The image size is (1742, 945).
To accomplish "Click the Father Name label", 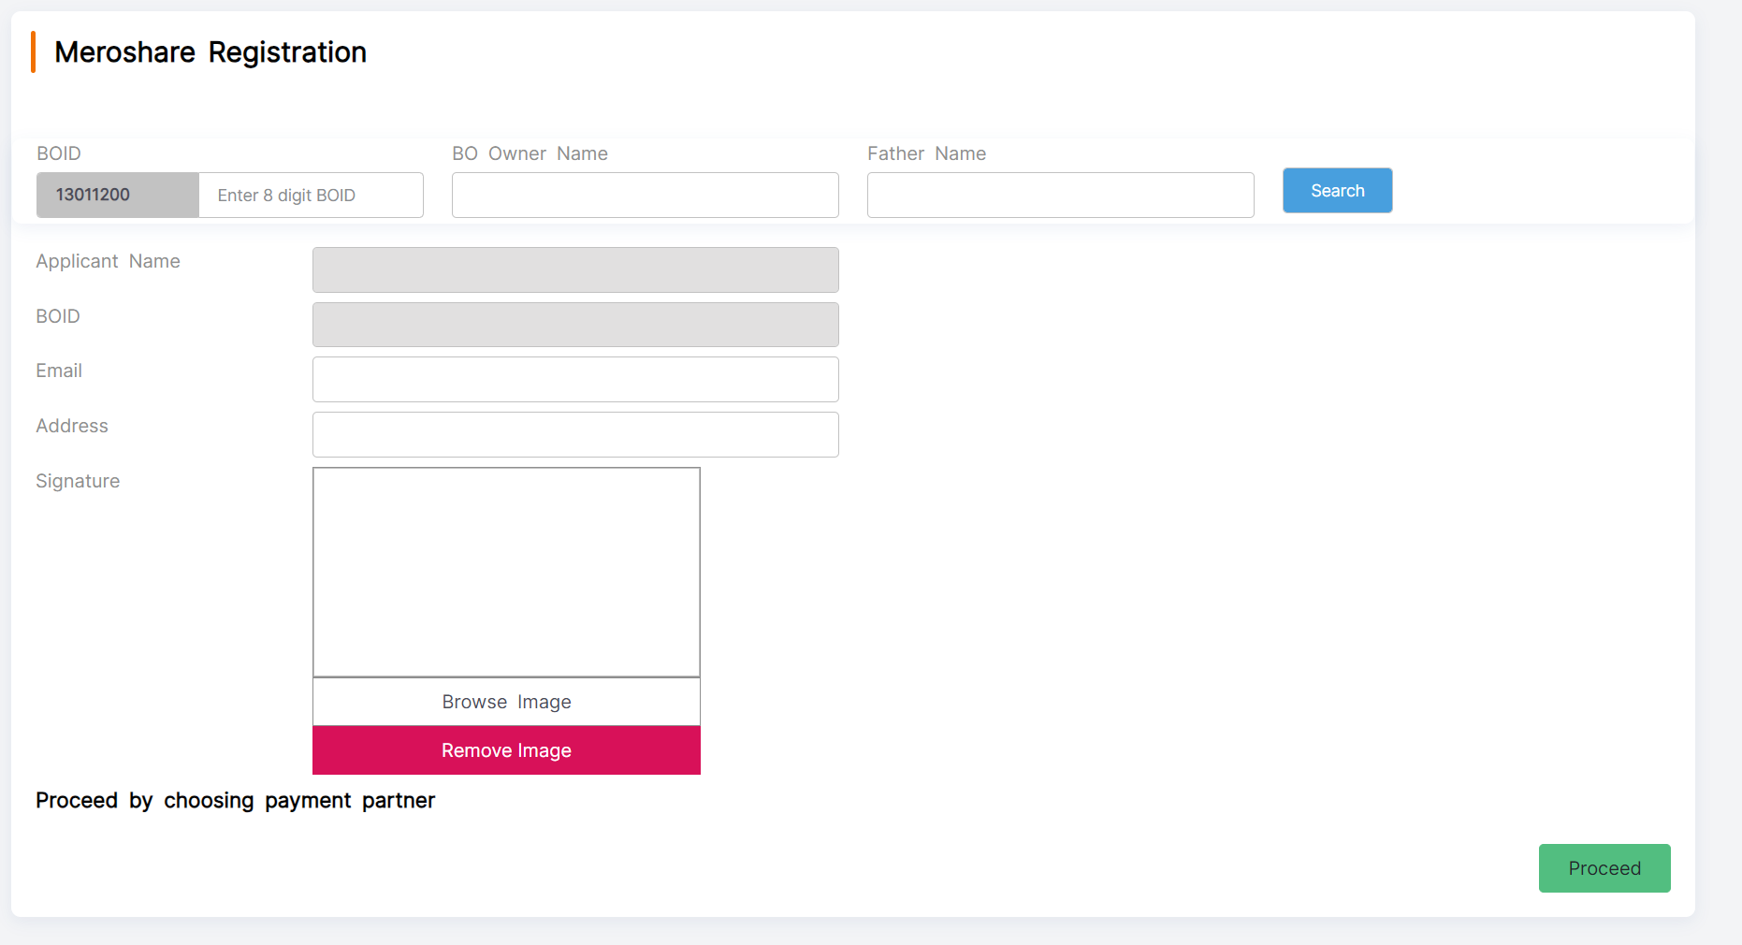I will point(926,153).
